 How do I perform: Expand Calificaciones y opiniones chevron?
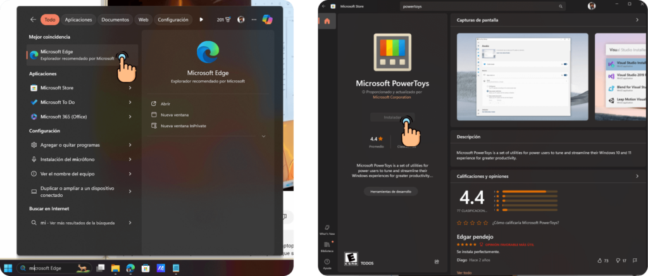(637, 176)
